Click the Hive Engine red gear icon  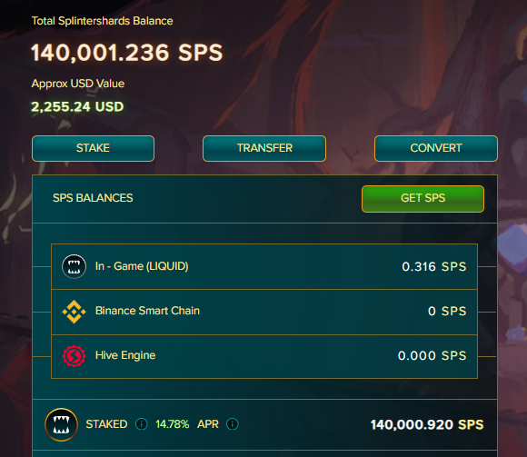pyautogui.click(x=74, y=356)
